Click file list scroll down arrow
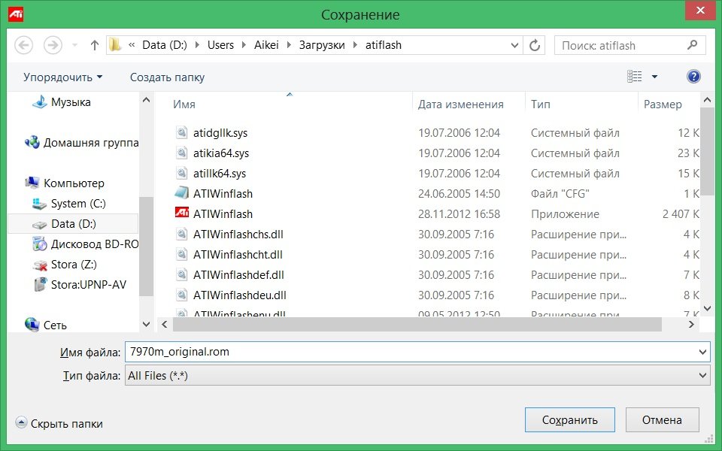The height and width of the screenshot is (451, 722). pos(707,308)
